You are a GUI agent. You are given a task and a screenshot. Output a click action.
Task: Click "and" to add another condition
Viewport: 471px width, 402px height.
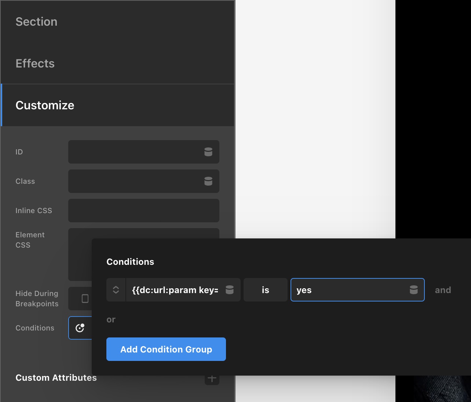point(443,290)
